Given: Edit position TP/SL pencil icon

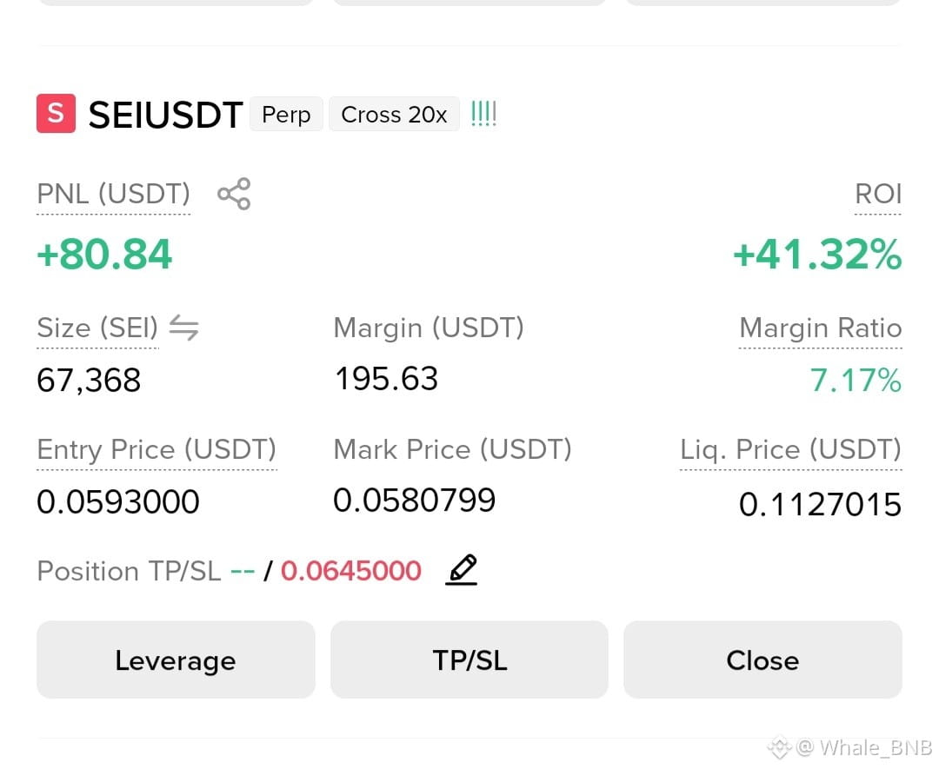Looking at the screenshot, I should pyautogui.click(x=461, y=570).
